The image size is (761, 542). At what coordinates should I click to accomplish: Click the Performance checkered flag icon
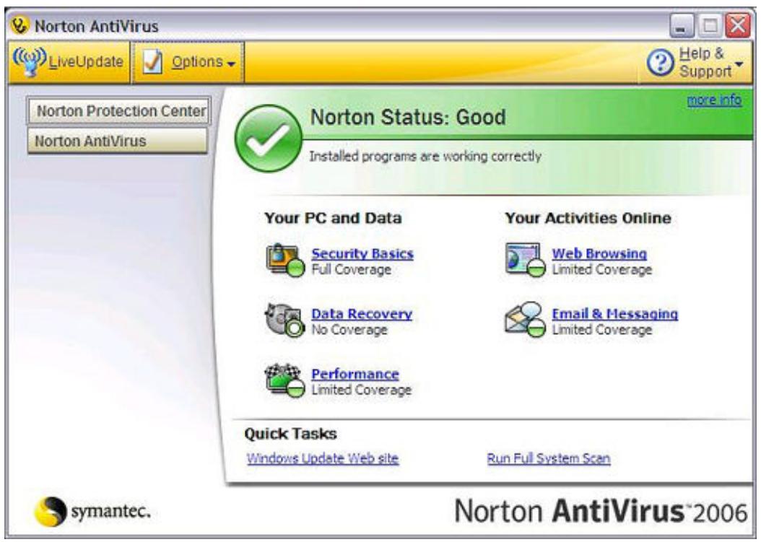pyautogui.click(x=285, y=380)
